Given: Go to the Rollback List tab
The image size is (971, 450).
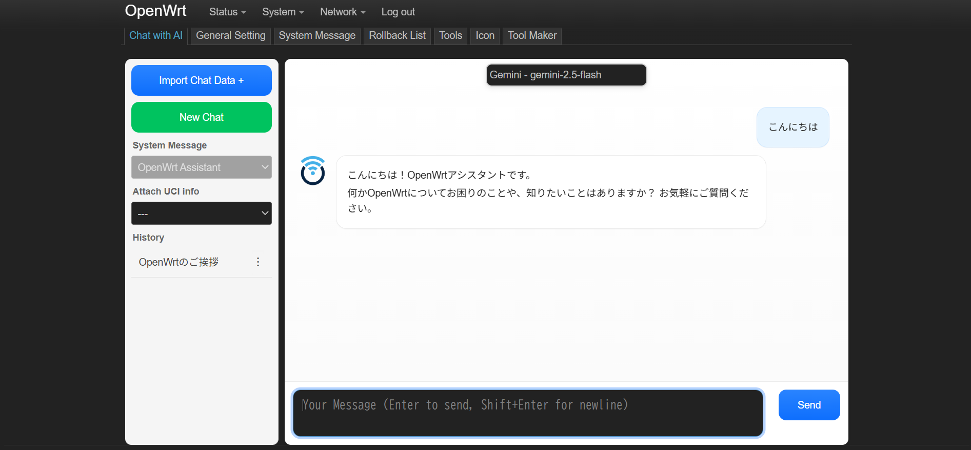Looking at the screenshot, I should click(397, 36).
